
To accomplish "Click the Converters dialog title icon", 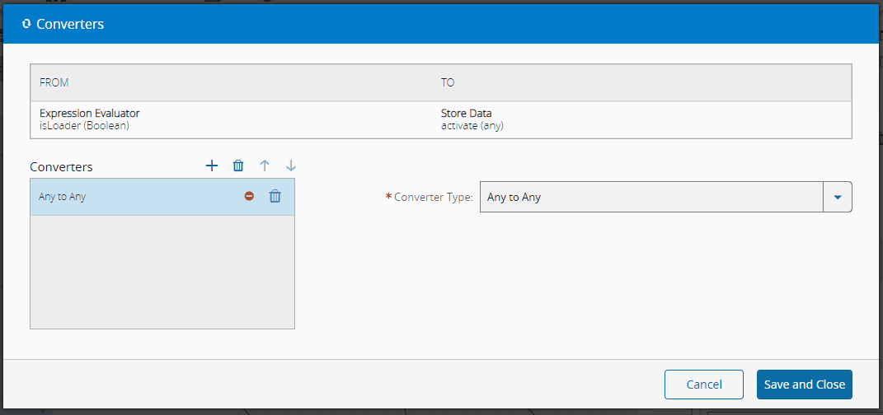I will [x=26, y=24].
